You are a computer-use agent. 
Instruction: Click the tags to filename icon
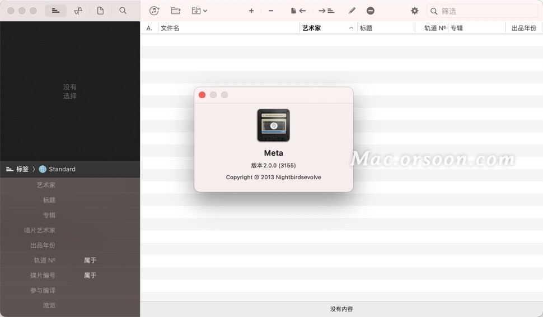click(326, 11)
